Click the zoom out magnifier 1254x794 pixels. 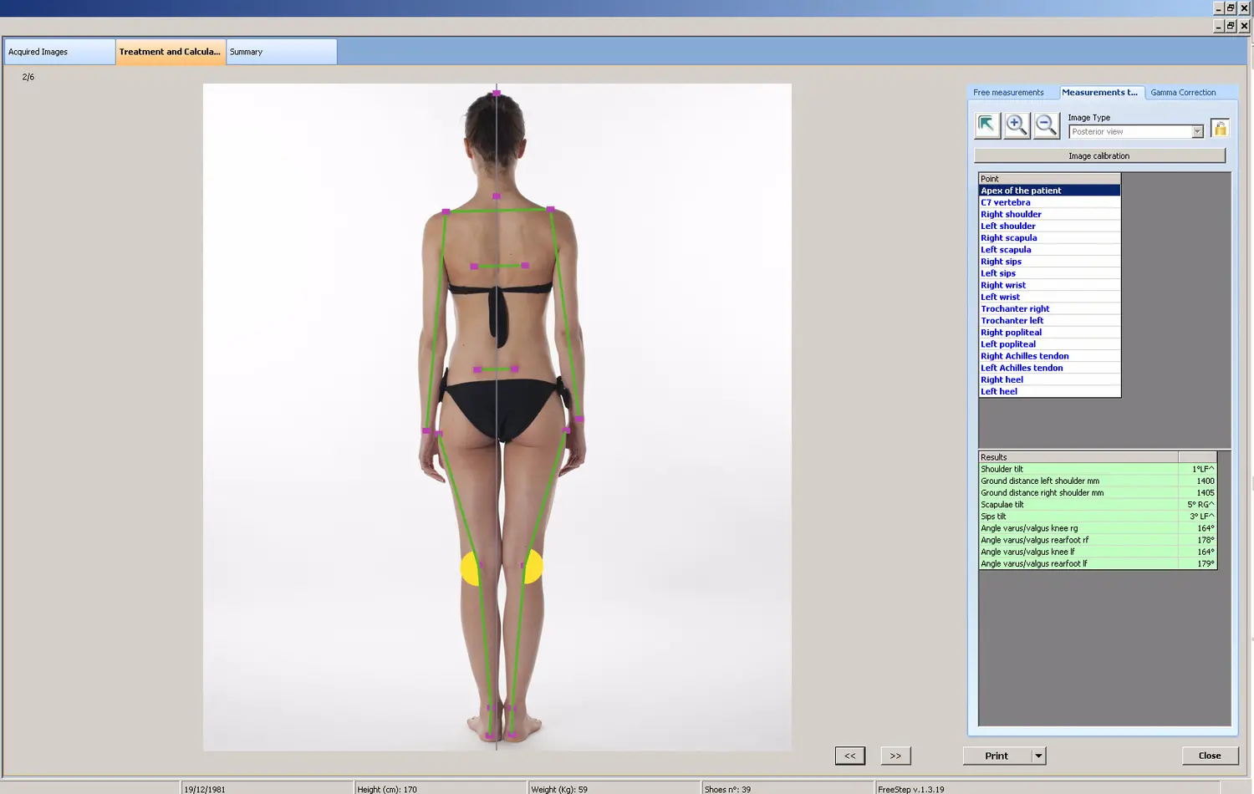click(1046, 125)
